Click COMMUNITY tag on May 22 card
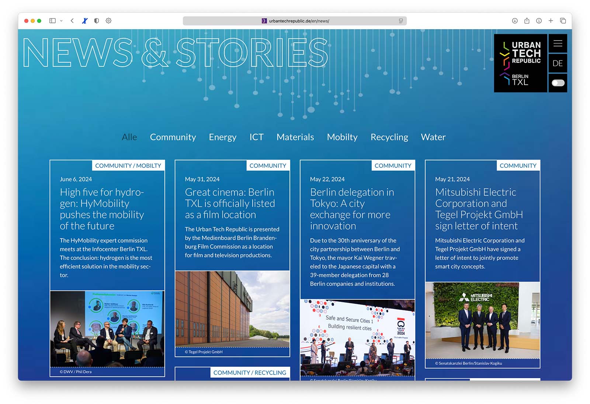Screen dimensions: 590x404 (x=393, y=166)
